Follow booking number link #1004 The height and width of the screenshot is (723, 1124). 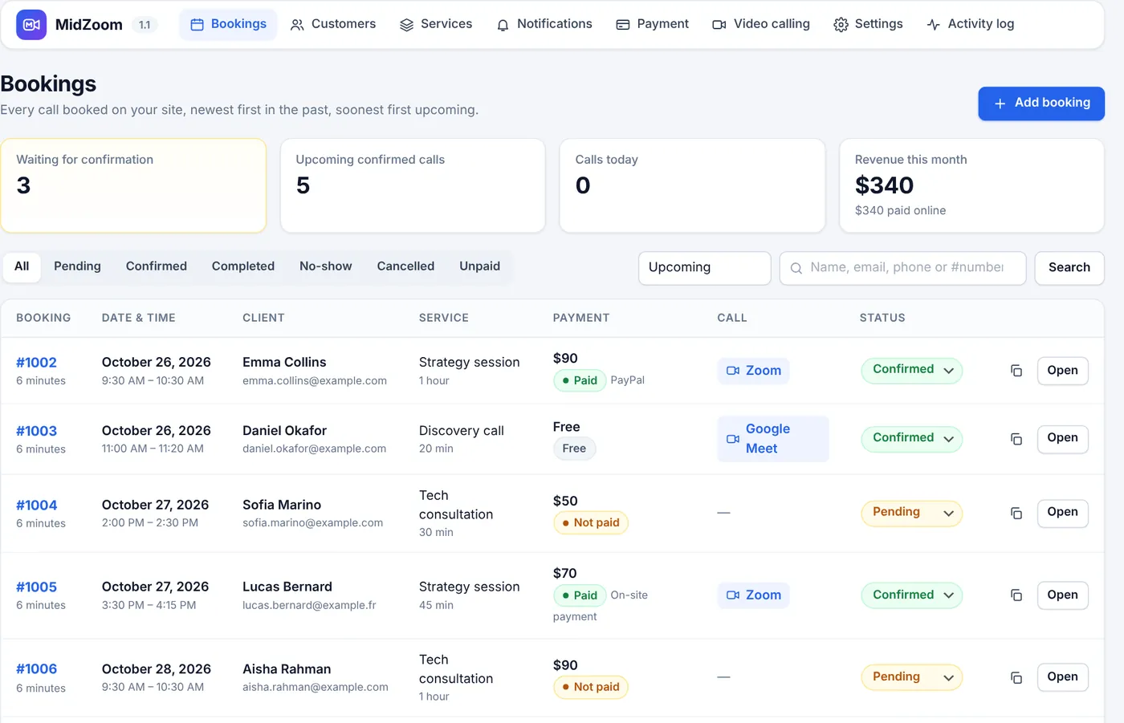coord(36,506)
